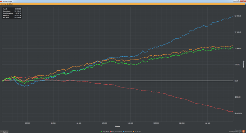This screenshot has width=246, height=133.
Task: Click the Hands x-axis title
Action: click(117, 126)
